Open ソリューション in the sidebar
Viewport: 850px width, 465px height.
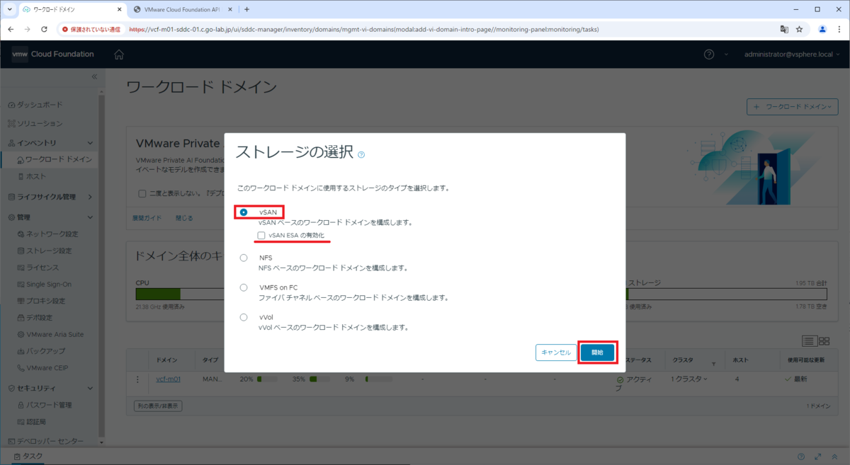tap(40, 124)
